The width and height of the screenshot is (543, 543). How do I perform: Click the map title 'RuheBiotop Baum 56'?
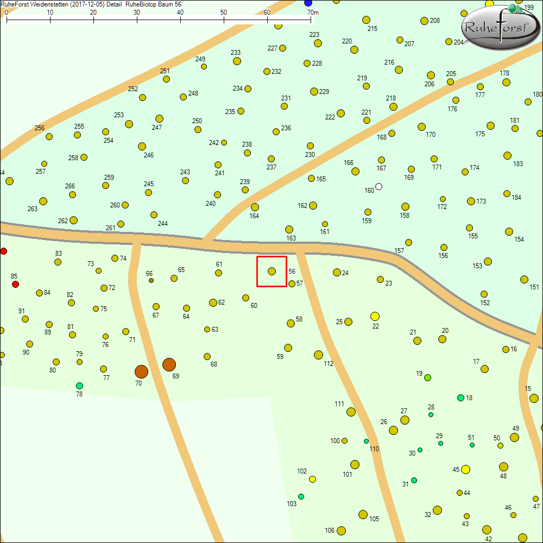[x=153, y=4]
